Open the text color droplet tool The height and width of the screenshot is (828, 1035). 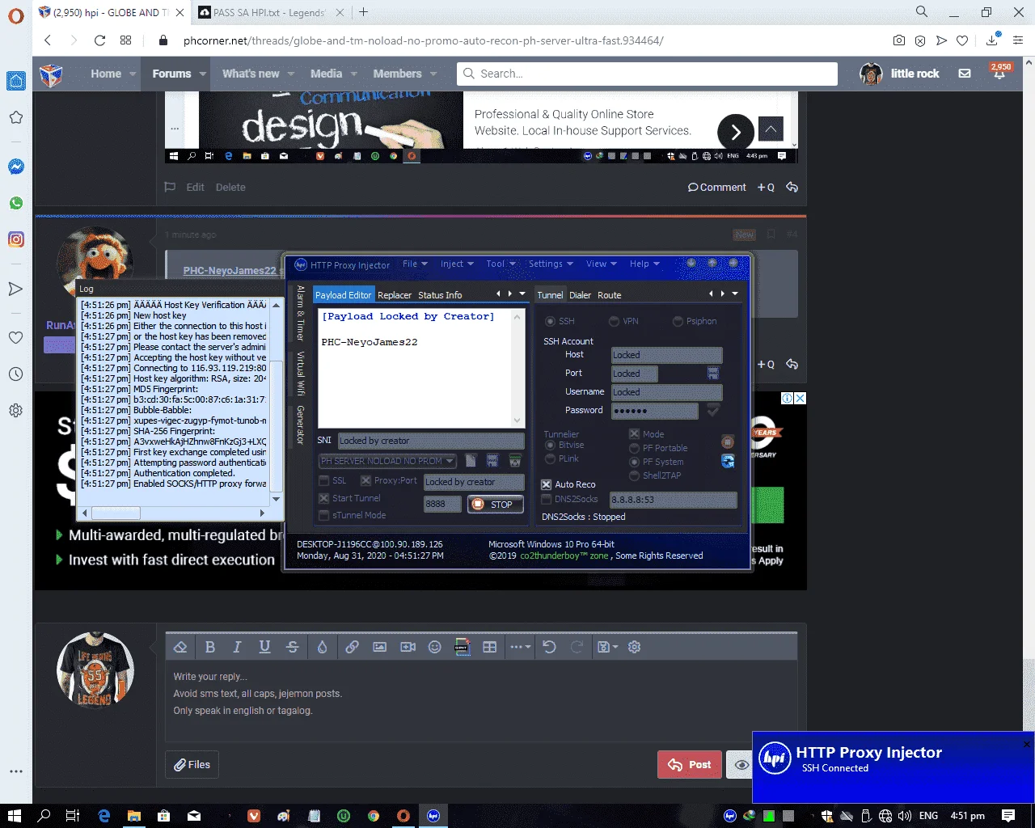coord(322,647)
